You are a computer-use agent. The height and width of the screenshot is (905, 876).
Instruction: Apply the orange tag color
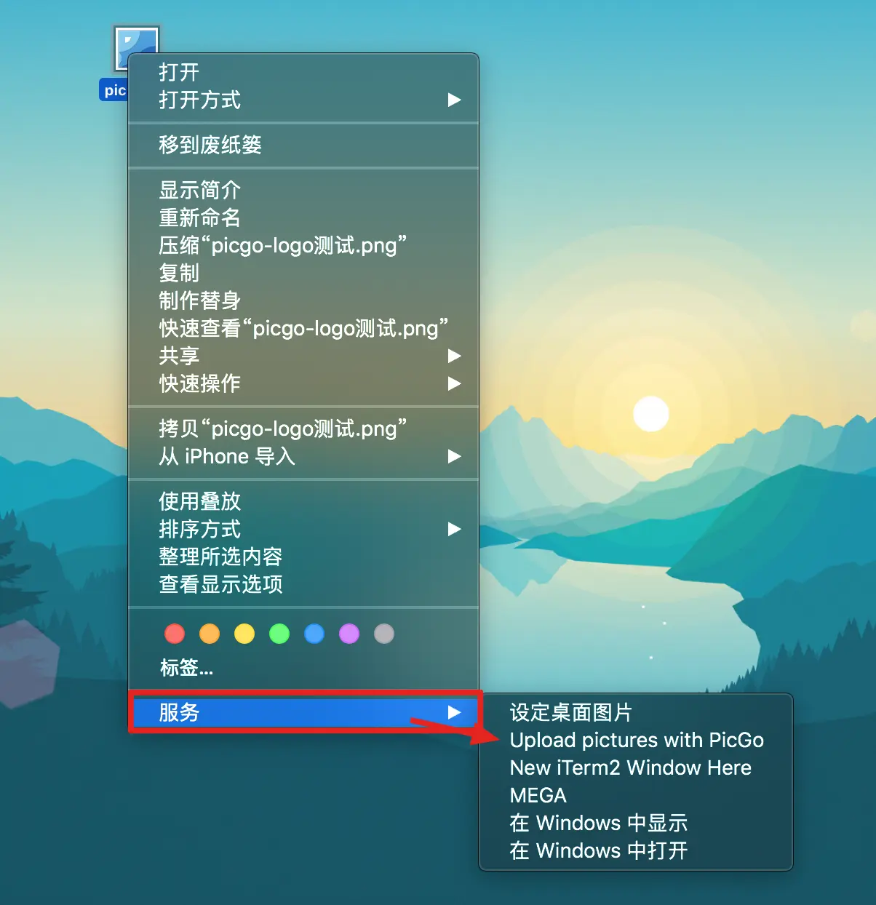[210, 634]
